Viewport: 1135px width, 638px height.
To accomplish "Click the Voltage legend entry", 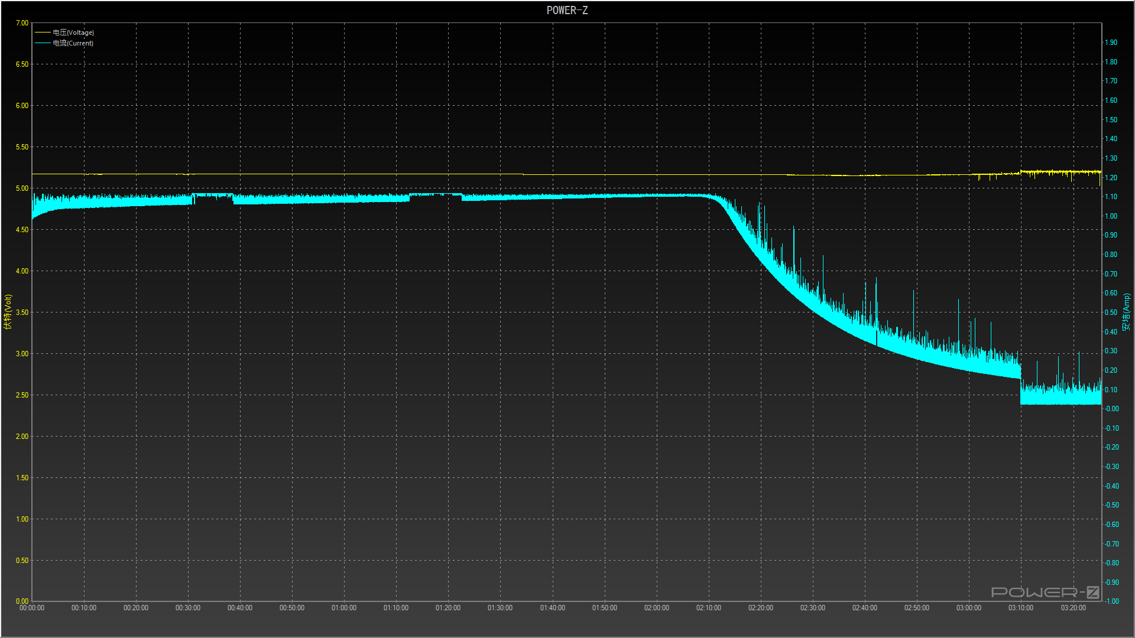I will [73, 32].
